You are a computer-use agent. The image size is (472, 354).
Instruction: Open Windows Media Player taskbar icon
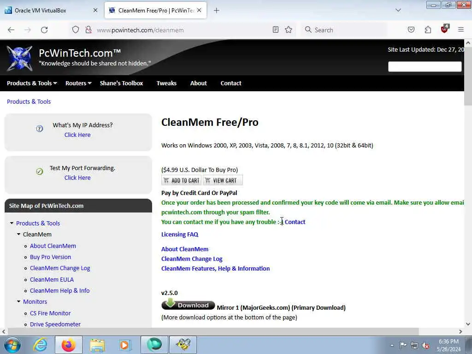(124, 345)
